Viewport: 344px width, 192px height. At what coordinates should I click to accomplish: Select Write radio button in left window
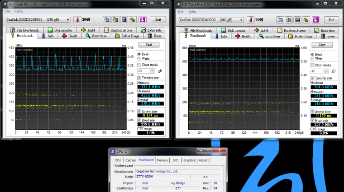[139, 59]
